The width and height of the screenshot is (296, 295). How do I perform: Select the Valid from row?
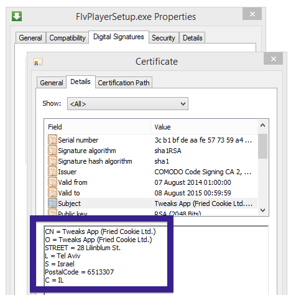(x=151, y=182)
